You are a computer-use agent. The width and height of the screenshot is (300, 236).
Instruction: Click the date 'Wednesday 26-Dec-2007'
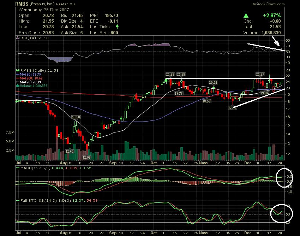44,10
